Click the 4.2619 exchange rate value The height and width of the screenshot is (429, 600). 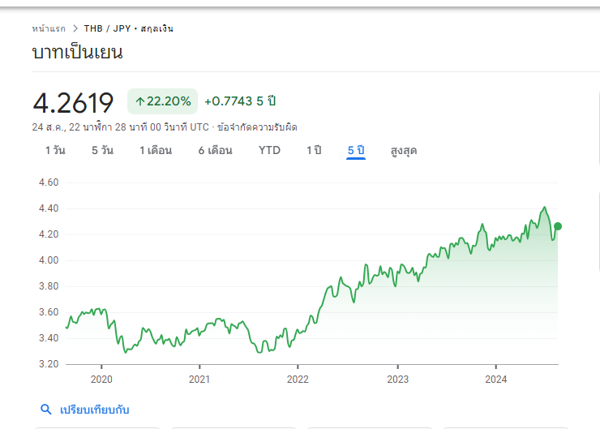tap(73, 102)
